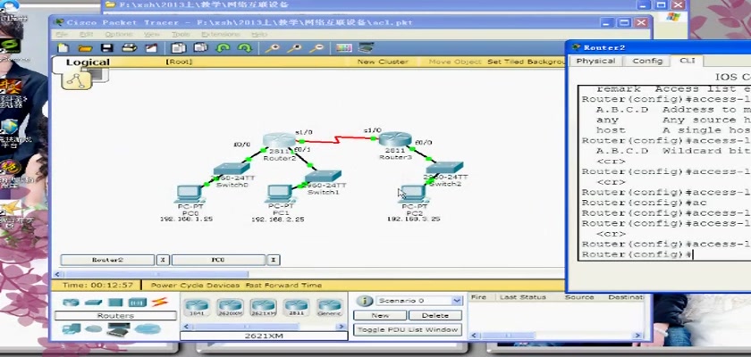Open the Tools menu
Image resolution: width=751 pixels, height=357 pixels.
click(x=181, y=35)
